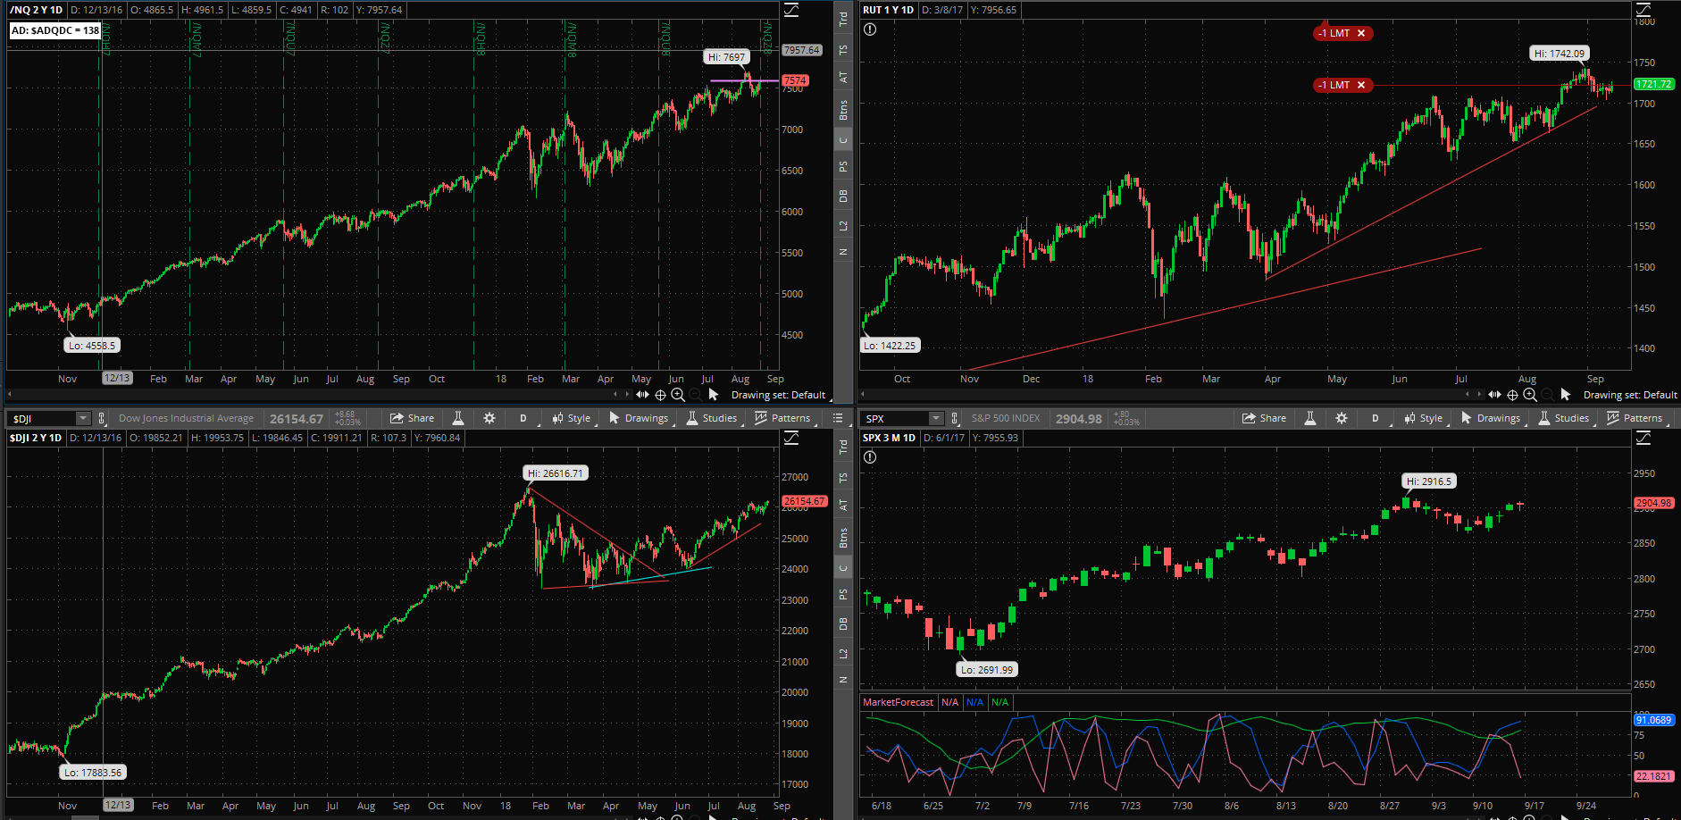Open the flask icon in SPX toolbar

point(1310,418)
